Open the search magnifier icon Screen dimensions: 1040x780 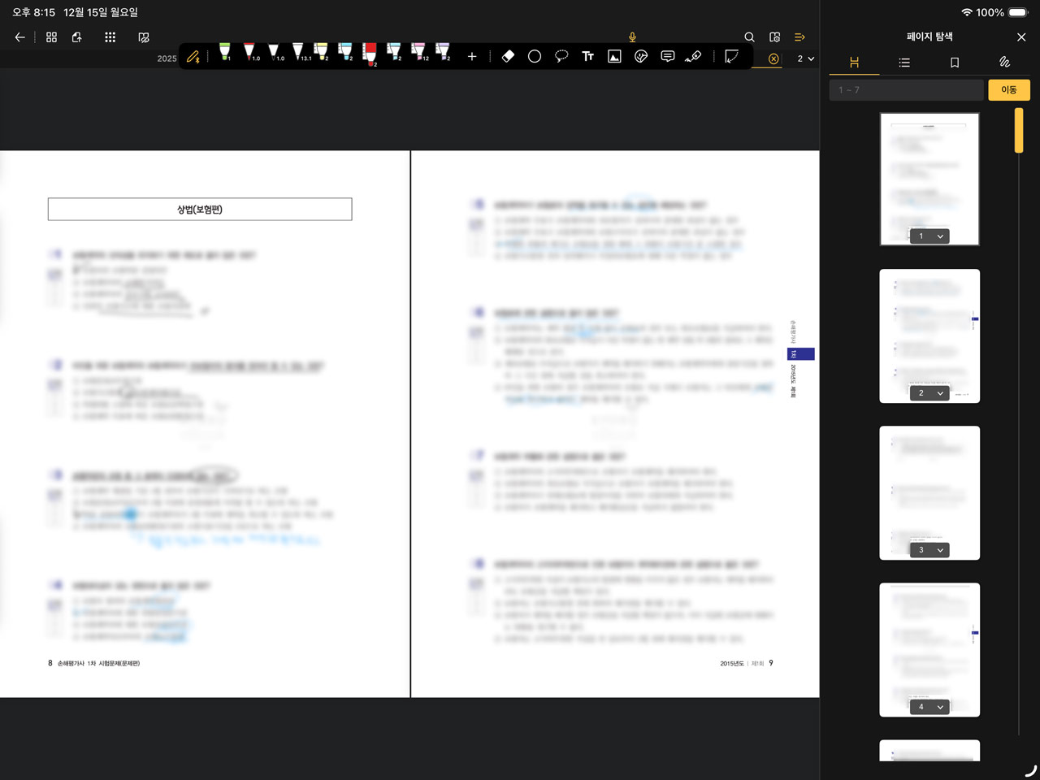coord(749,37)
